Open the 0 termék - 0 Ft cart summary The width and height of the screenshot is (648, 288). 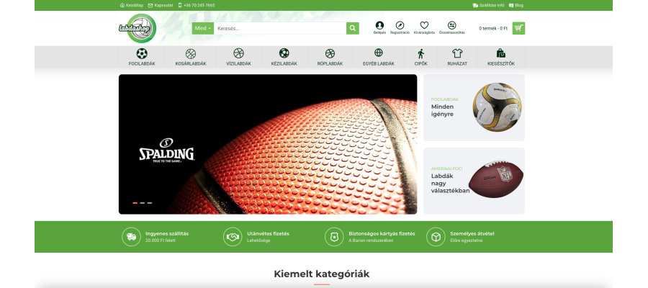[x=493, y=28]
